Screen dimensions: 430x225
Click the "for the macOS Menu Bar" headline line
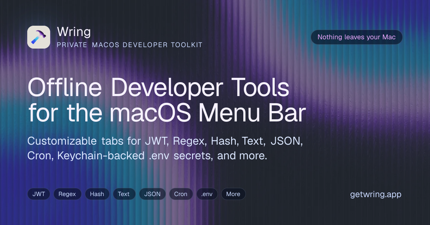[x=167, y=113]
